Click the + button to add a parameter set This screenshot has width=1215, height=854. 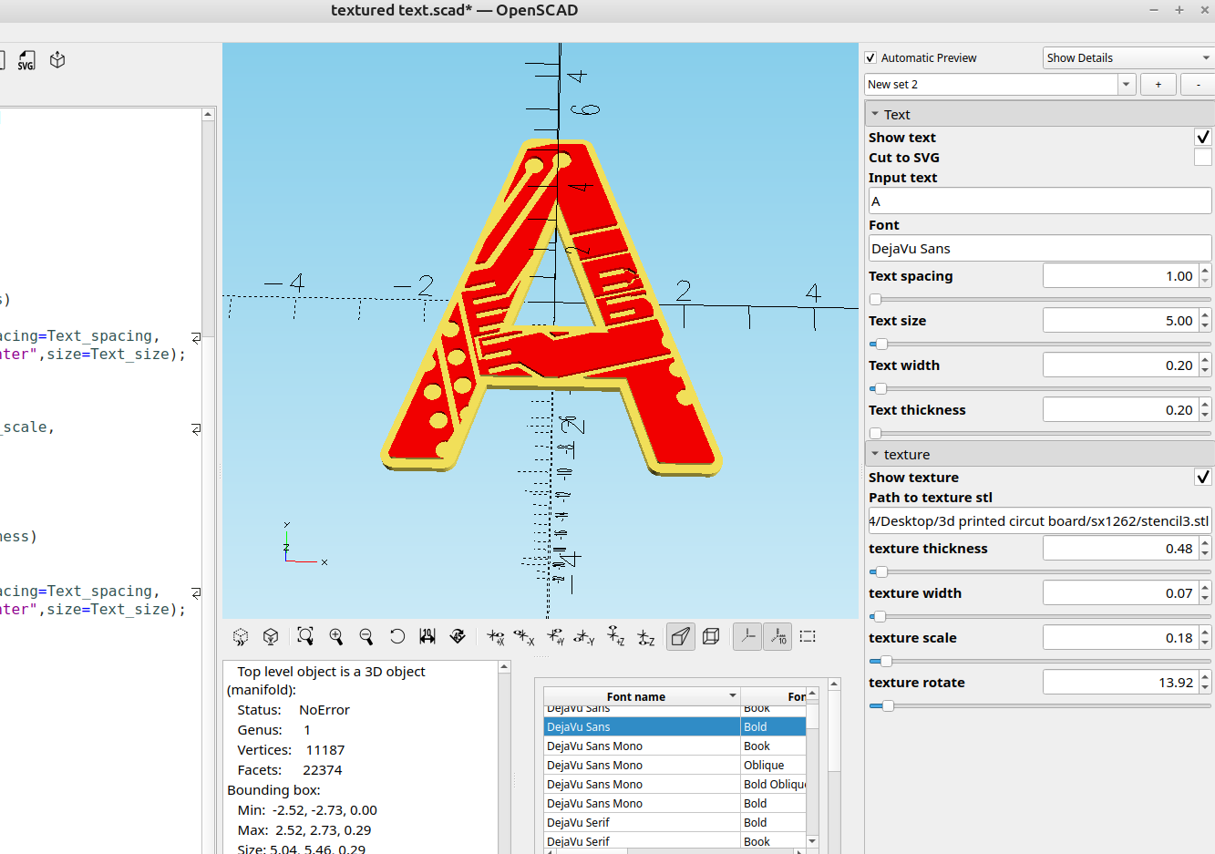coord(1158,84)
